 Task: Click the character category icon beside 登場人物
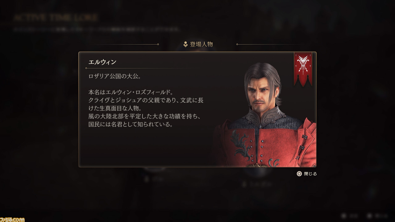point(185,44)
